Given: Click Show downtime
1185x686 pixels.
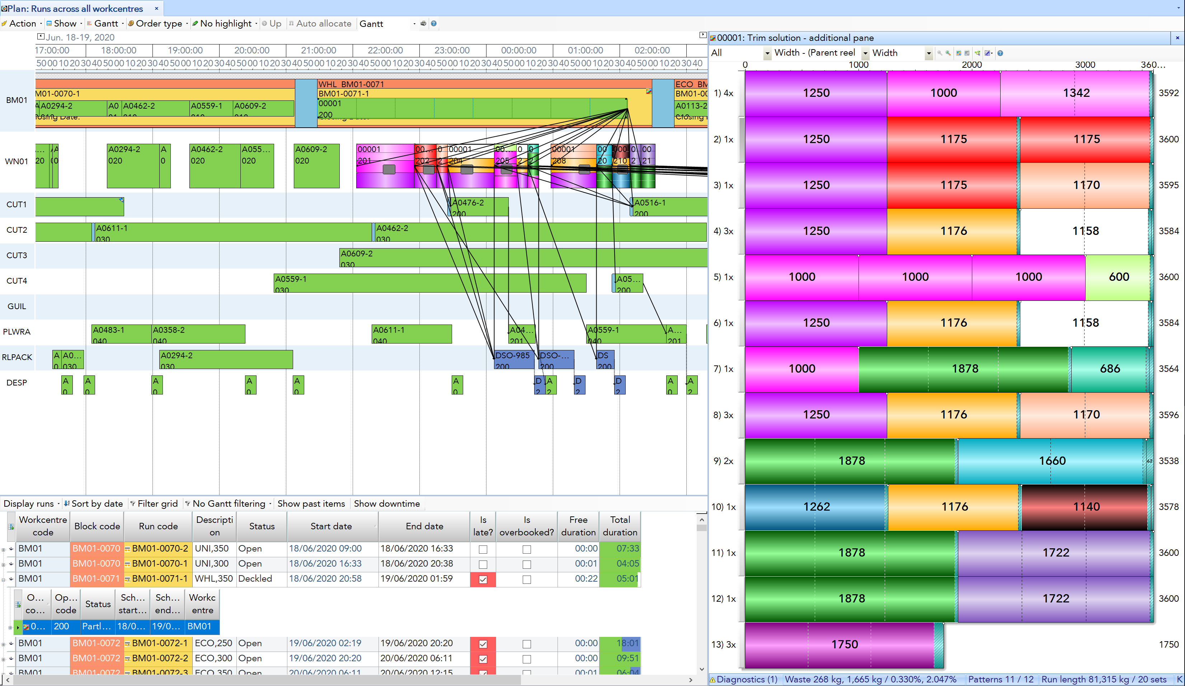Looking at the screenshot, I should click(386, 504).
